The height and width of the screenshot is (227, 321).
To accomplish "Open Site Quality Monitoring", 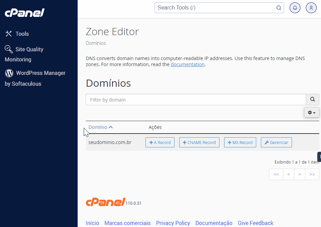I will coord(24,54).
